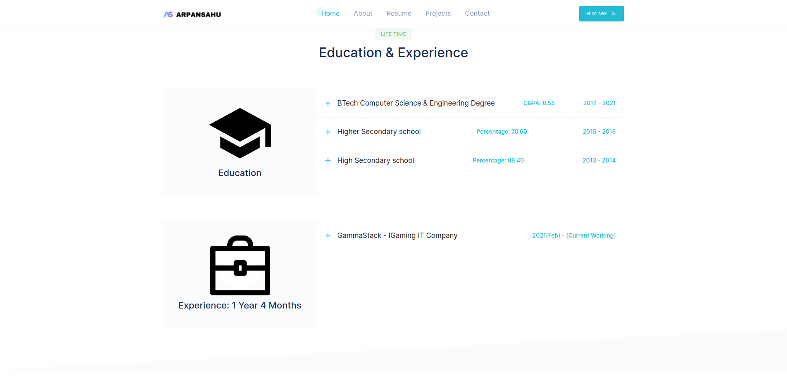Expand the Higher Secondary school entry
The height and width of the screenshot is (391, 787).
click(x=379, y=132)
